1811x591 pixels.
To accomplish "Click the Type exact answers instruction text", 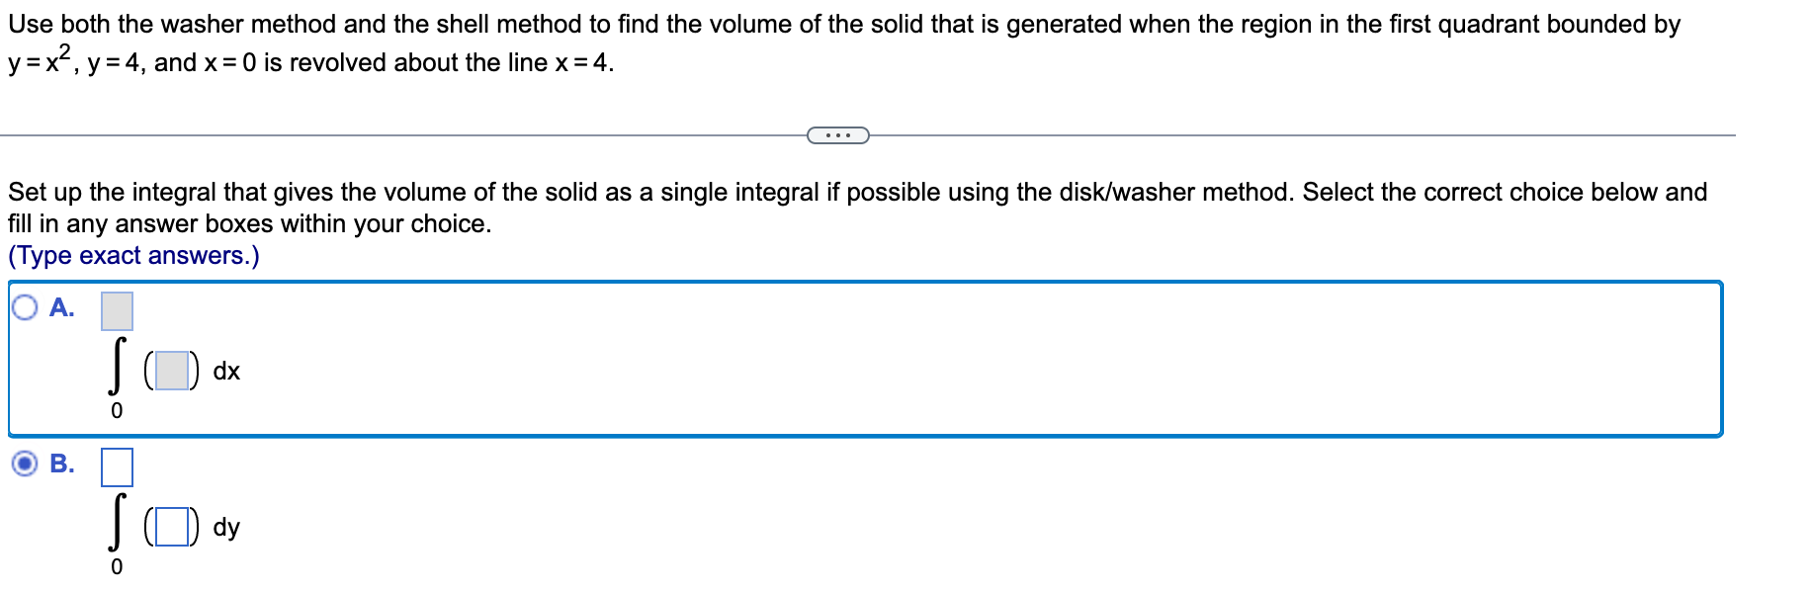I will click(x=132, y=255).
